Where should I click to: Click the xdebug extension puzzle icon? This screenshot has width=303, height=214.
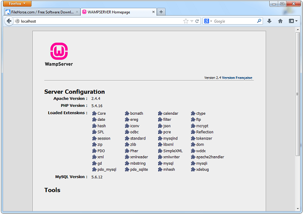point(193,170)
